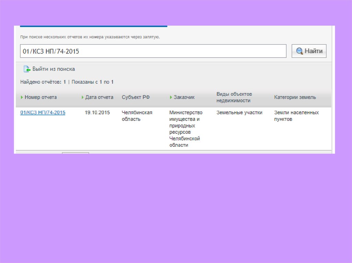
Task: Click the green arrow before Номер отчета
Action: tap(22, 97)
